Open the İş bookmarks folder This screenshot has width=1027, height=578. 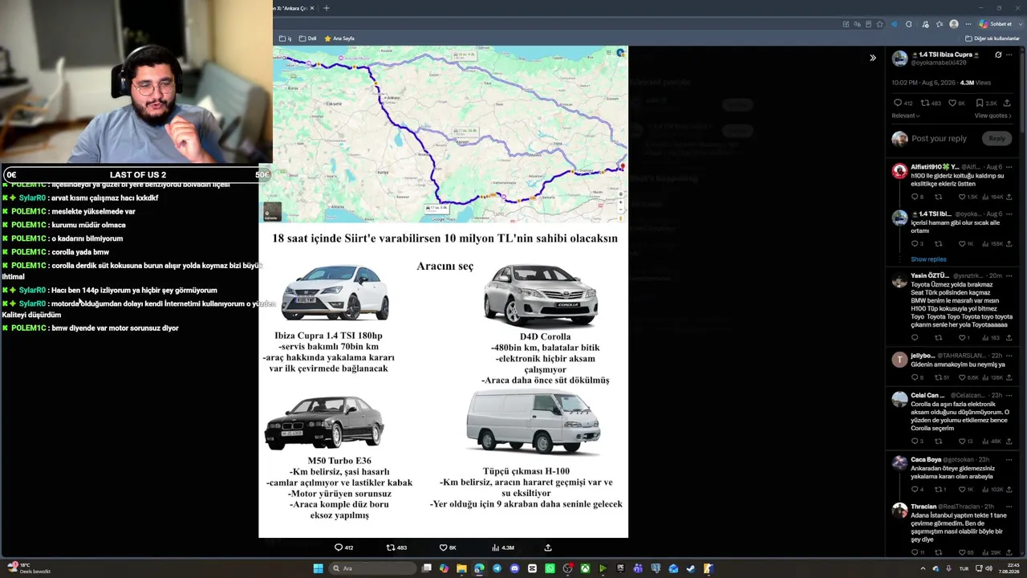point(286,39)
